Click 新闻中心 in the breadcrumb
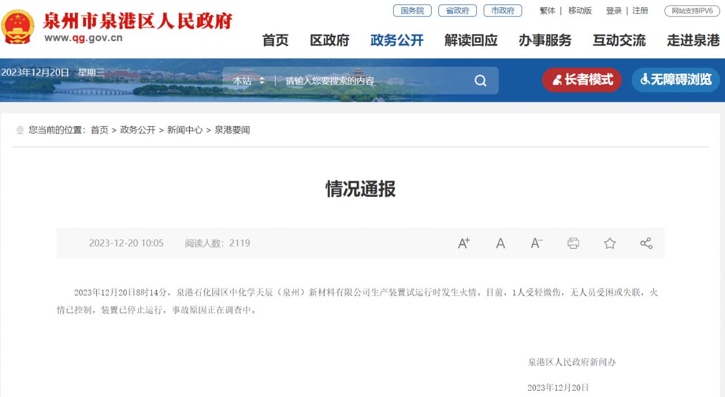This screenshot has height=397, width=725. 185,130
